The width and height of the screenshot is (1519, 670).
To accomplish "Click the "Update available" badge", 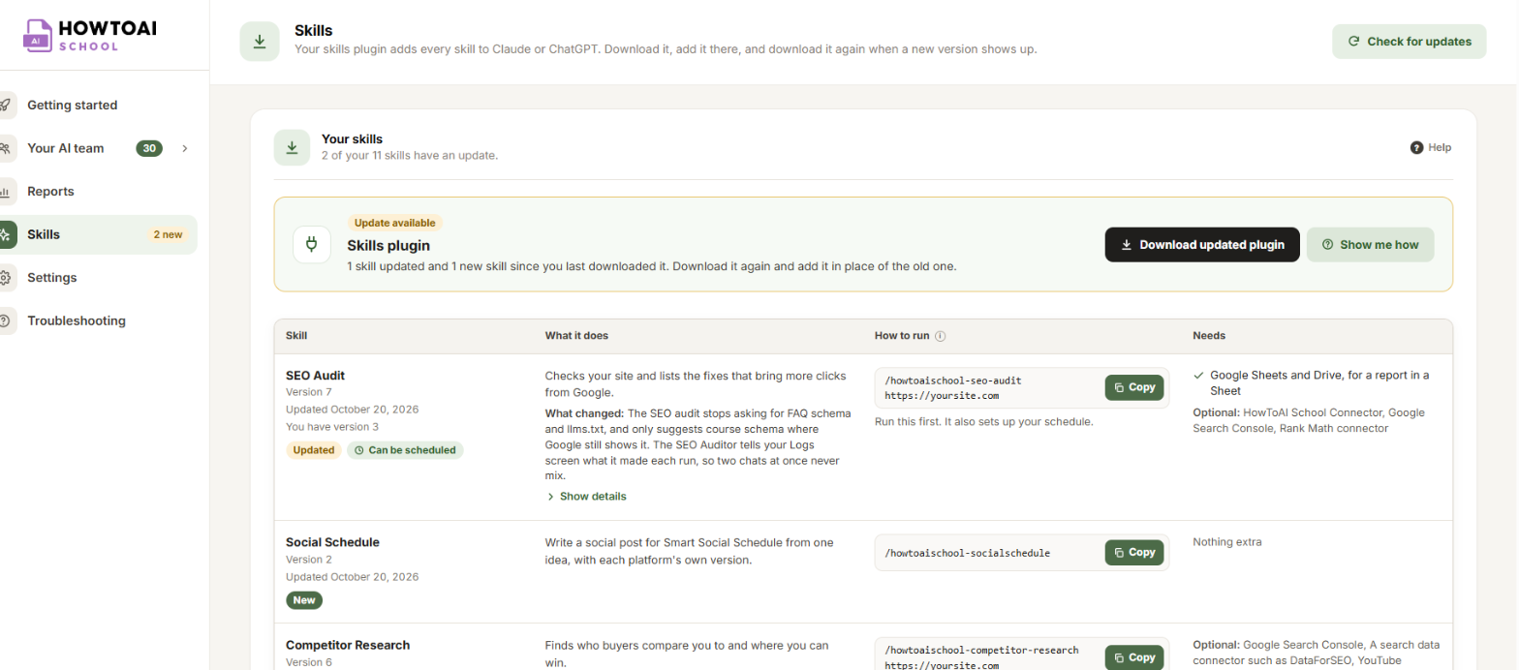I will (395, 223).
